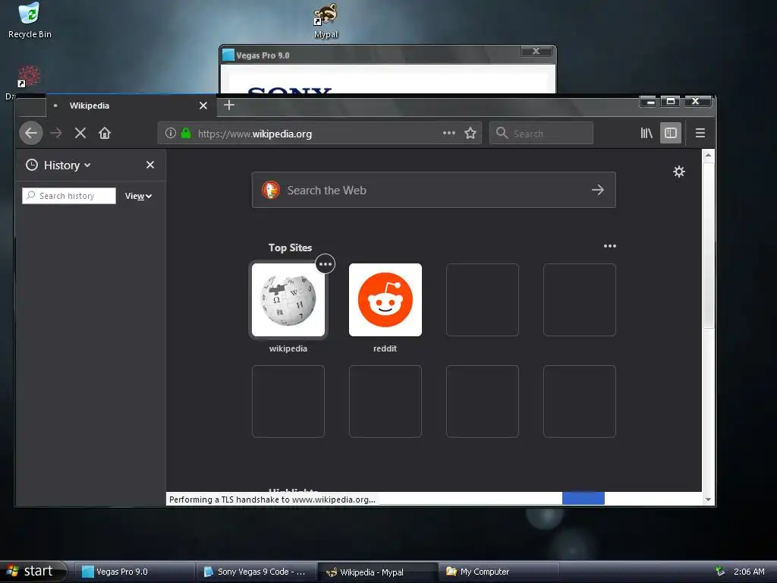Submit web search with the arrow button

(x=598, y=190)
